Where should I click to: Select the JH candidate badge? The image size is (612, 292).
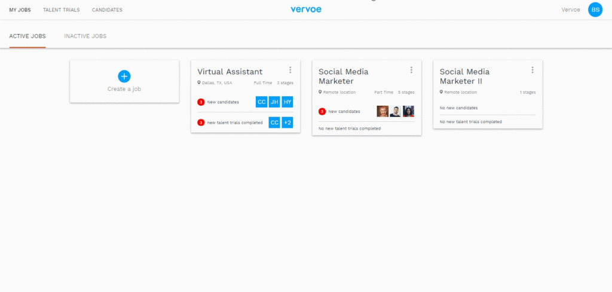coord(274,102)
